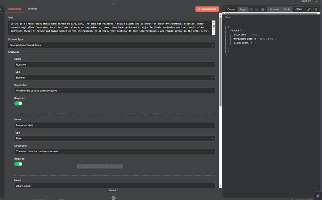Toggle Required switch for formation_date attribute

pyautogui.click(x=19, y=164)
